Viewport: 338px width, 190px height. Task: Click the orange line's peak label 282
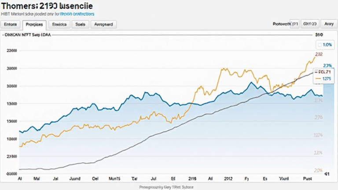(x=319, y=55)
